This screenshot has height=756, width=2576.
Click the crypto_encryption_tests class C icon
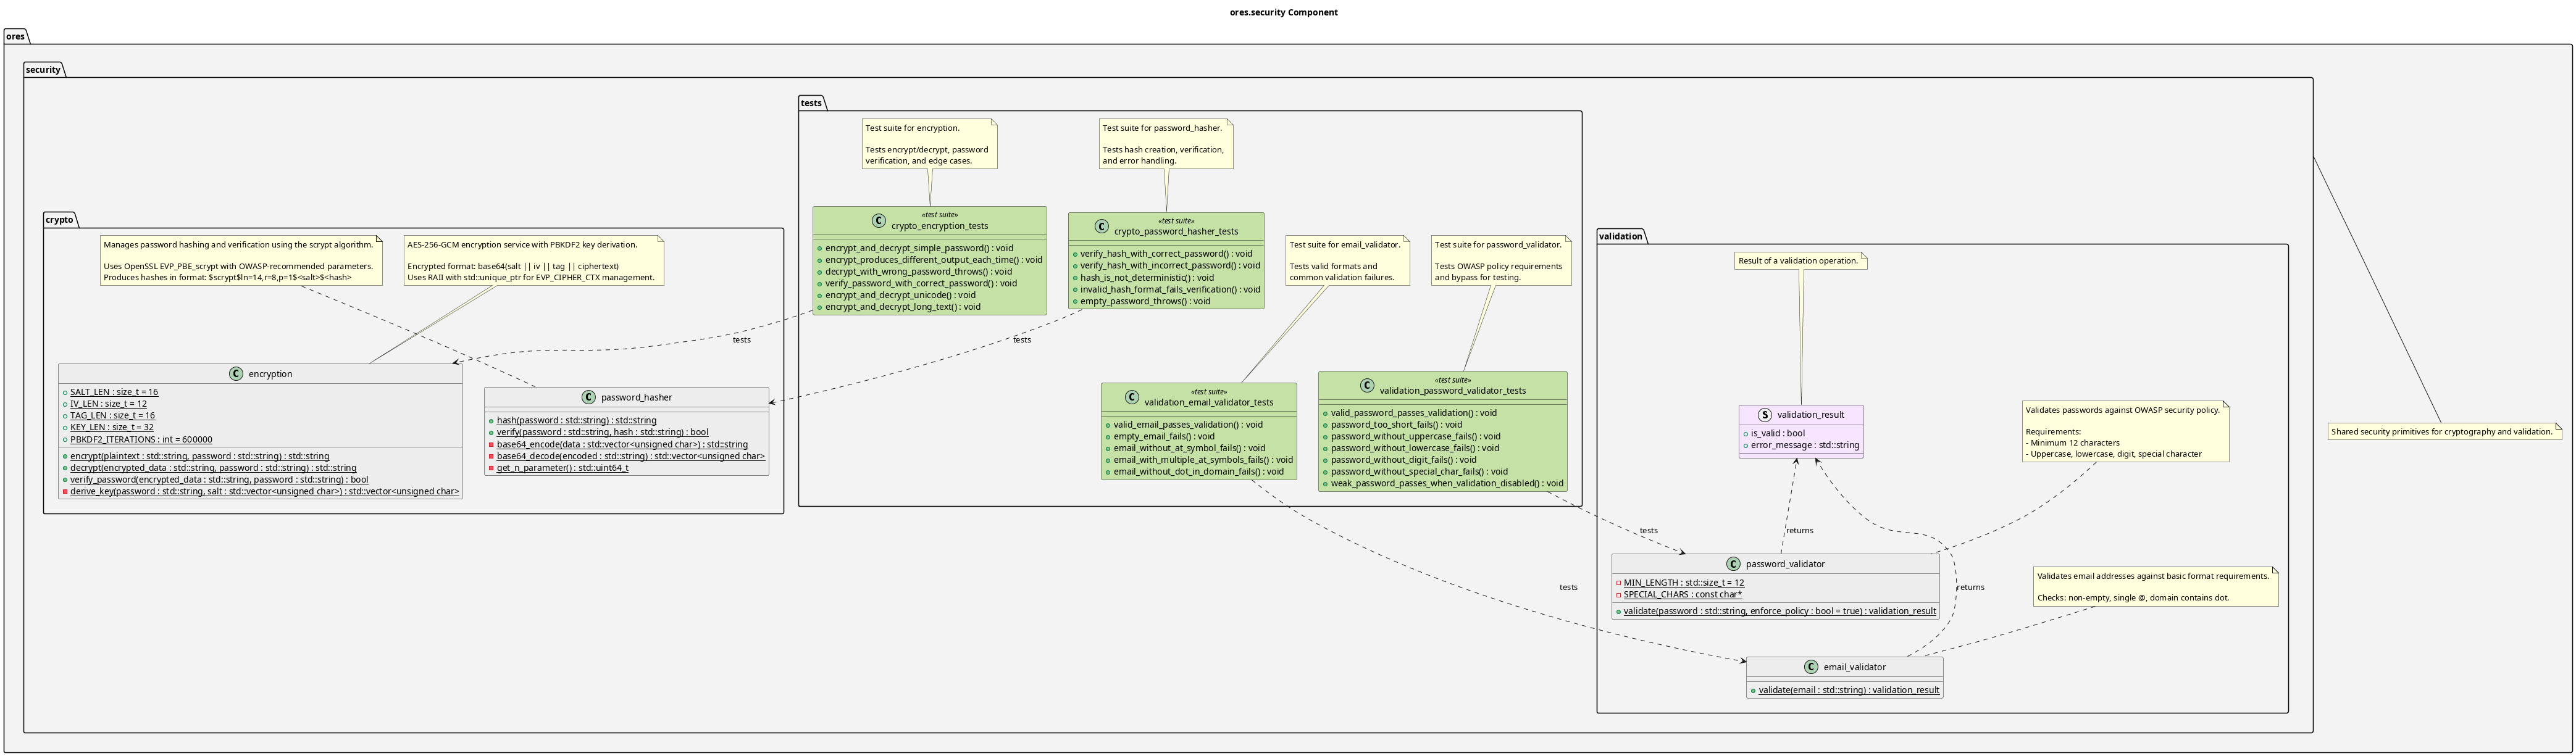(878, 221)
